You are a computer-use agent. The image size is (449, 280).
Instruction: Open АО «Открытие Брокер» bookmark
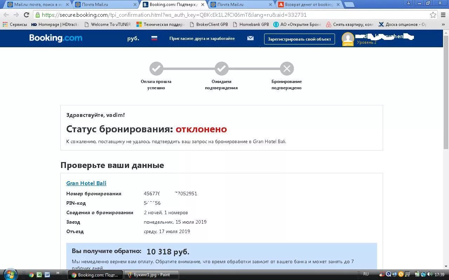coord(297,24)
